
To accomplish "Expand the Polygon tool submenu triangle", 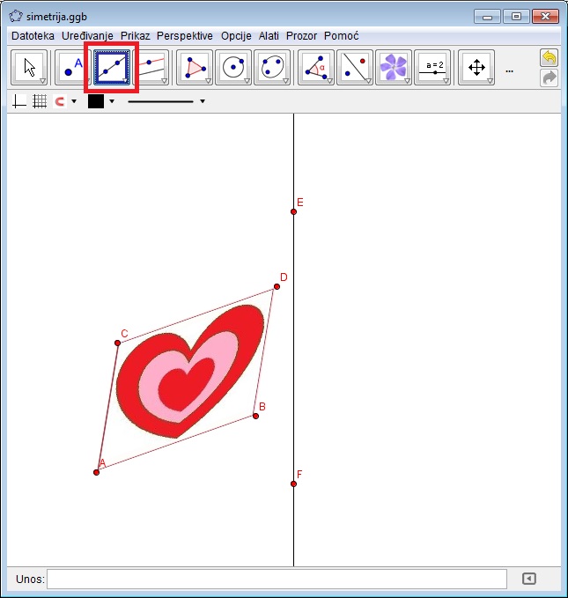I will tap(209, 81).
